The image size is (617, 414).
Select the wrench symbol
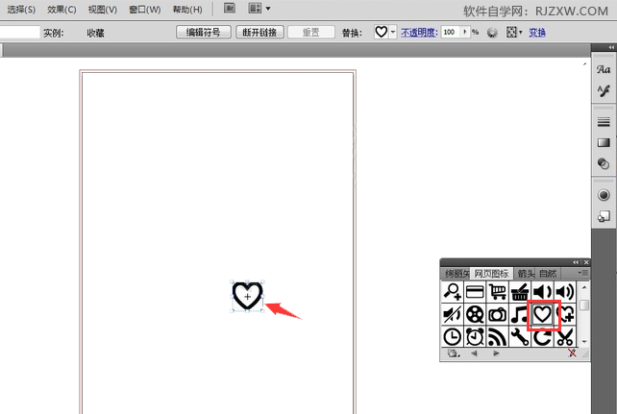520,336
